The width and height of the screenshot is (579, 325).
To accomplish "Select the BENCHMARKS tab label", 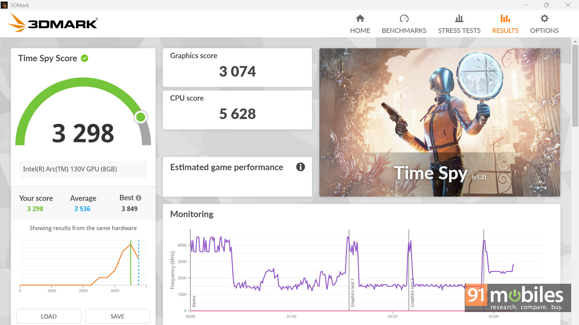I will (404, 31).
